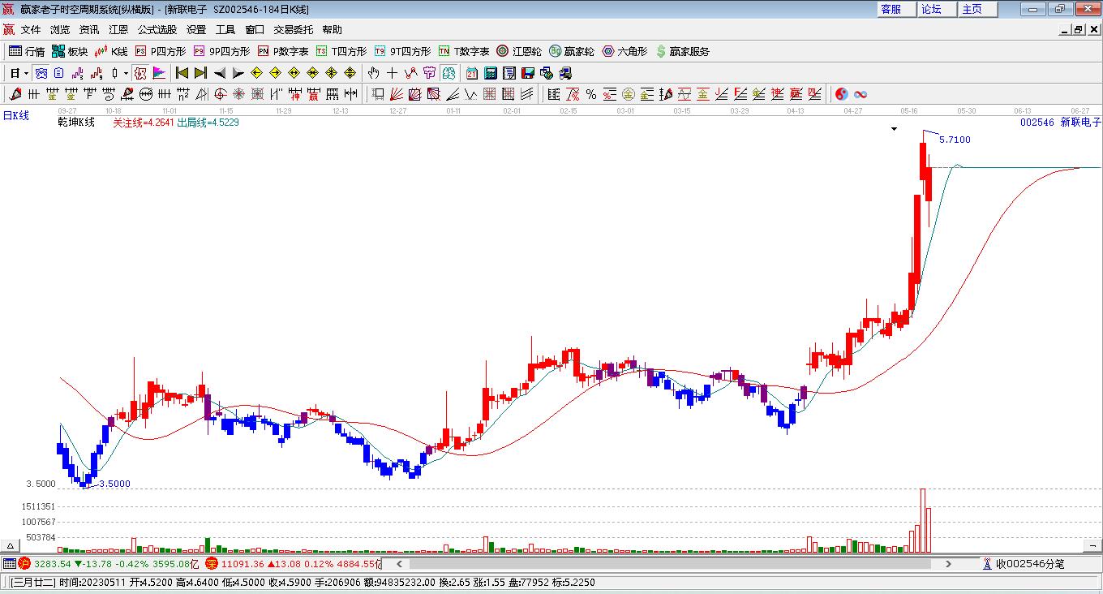Open the 9P四方形 tool

click(221, 51)
